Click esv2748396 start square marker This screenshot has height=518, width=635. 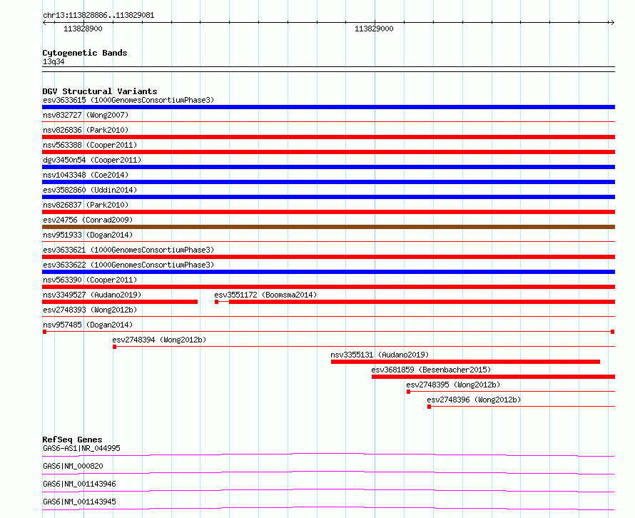click(x=430, y=407)
